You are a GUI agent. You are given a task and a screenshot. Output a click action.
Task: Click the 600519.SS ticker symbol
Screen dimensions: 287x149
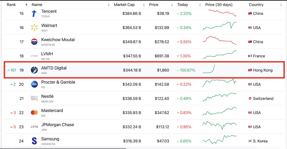(48, 45)
